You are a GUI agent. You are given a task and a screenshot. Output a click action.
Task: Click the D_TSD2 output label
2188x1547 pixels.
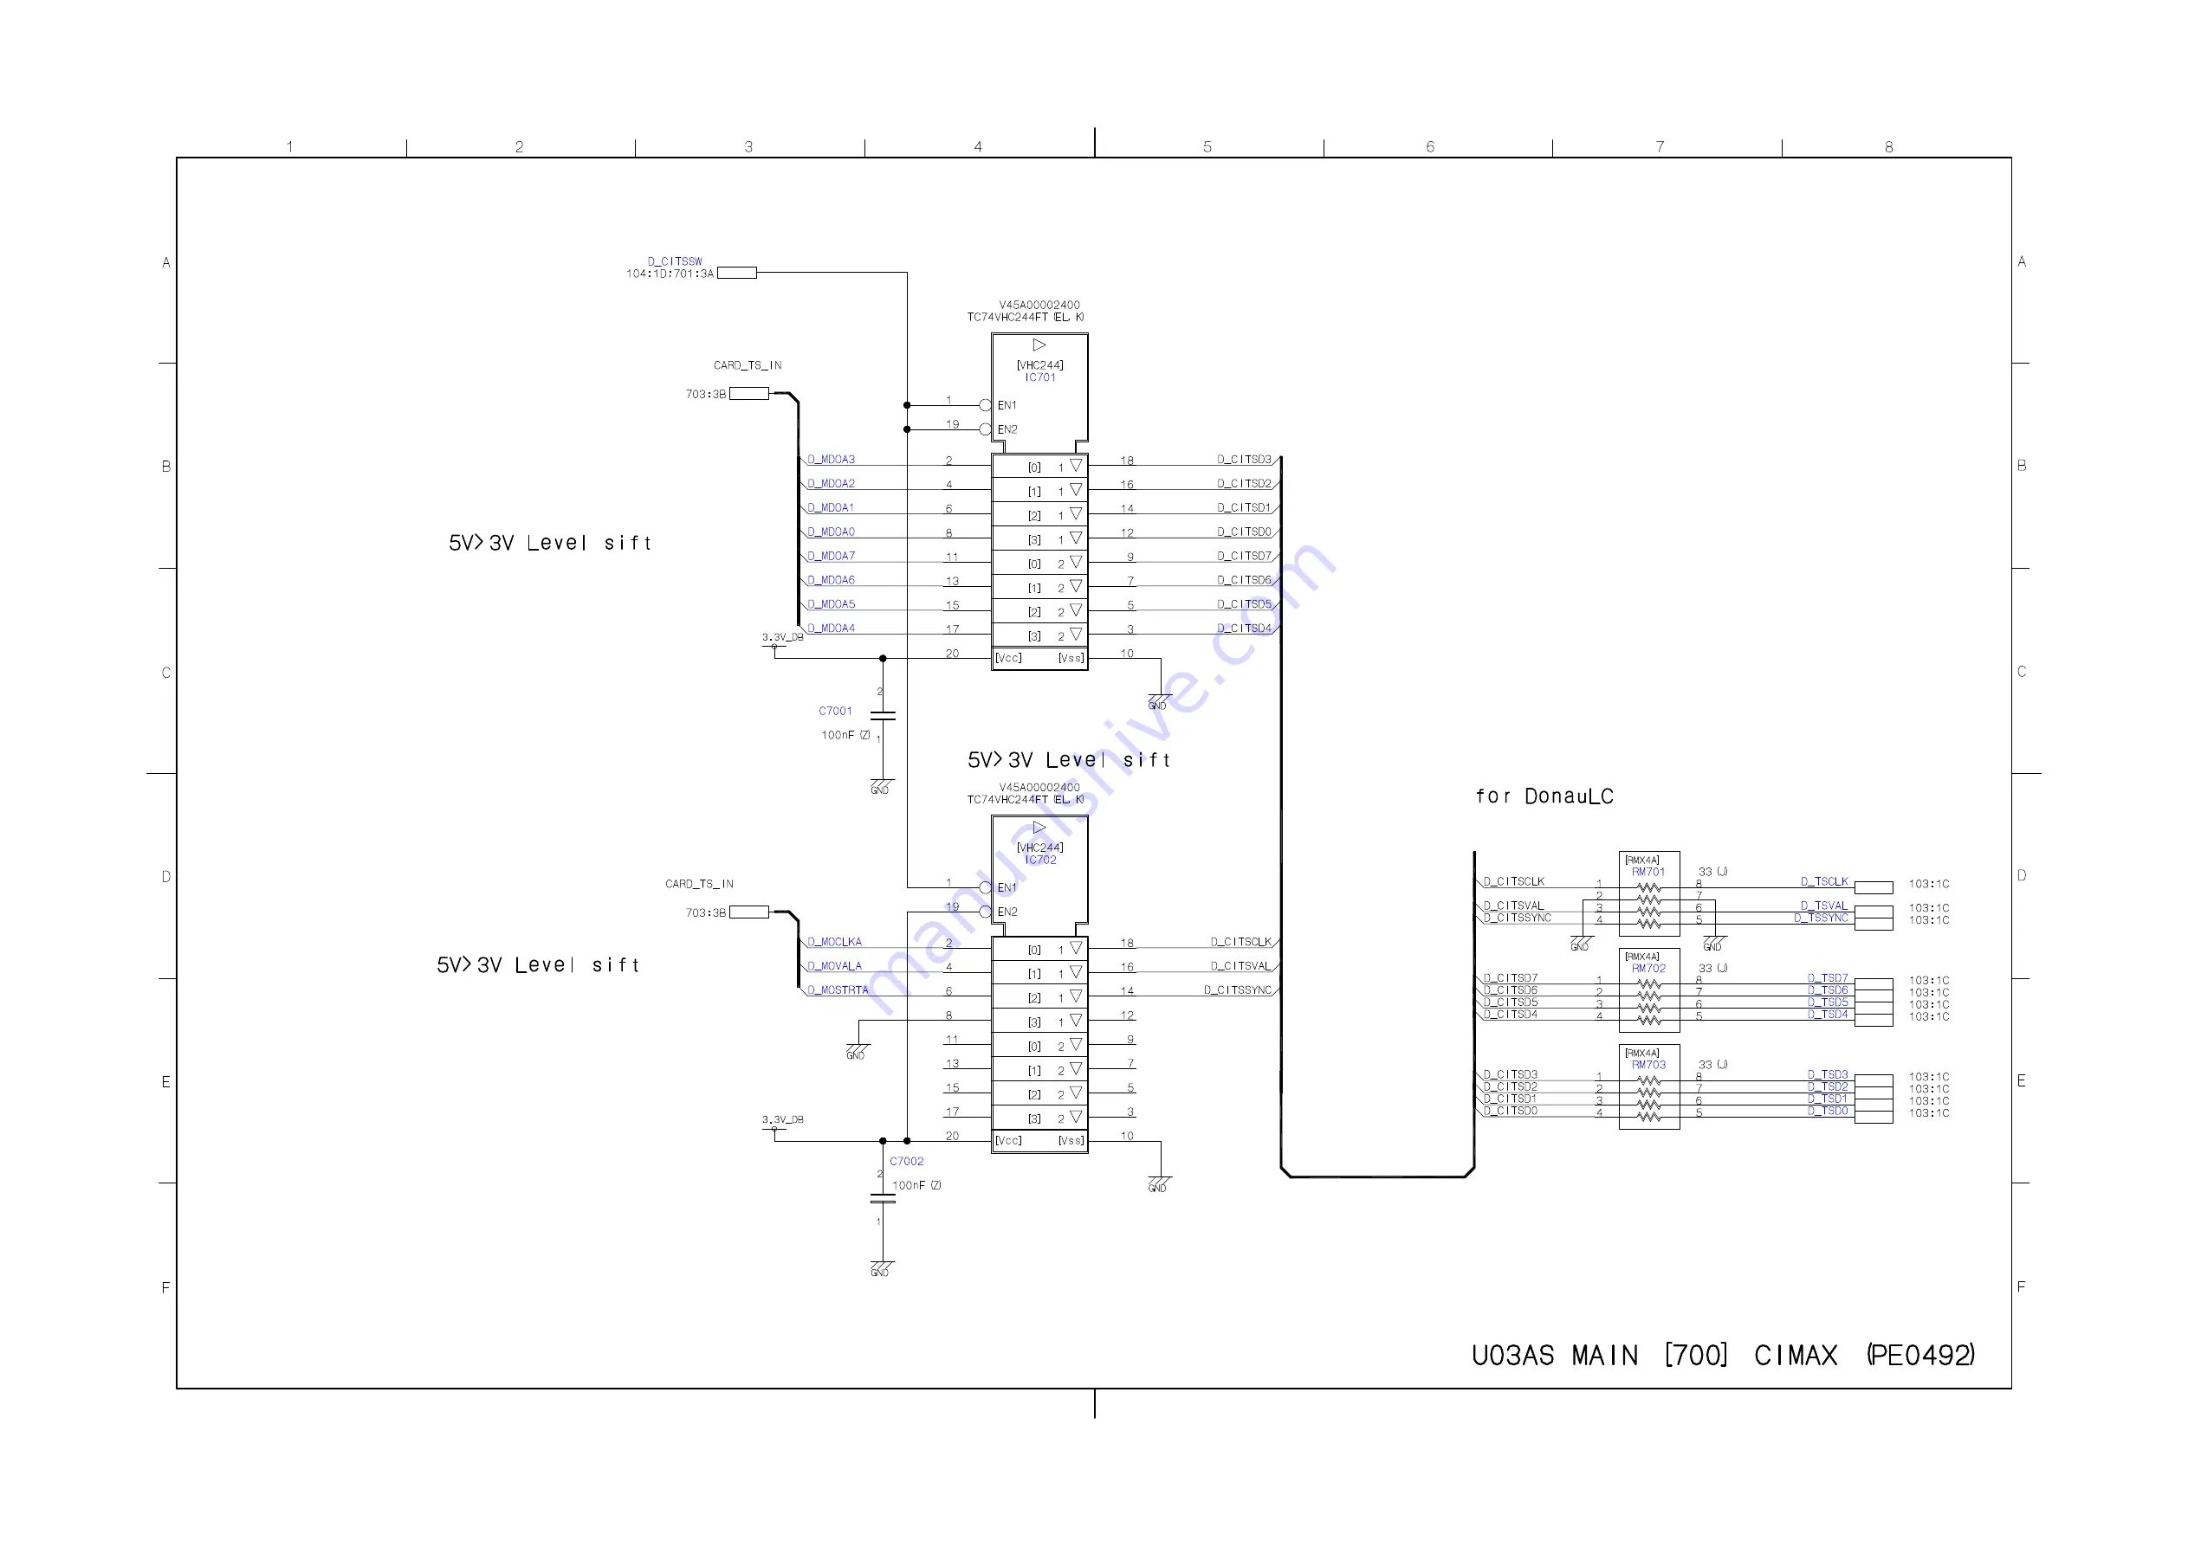(1828, 1086)
